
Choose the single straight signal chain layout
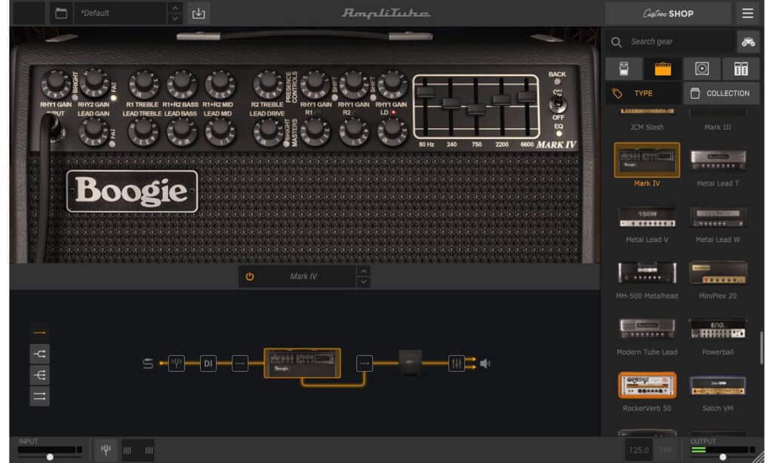click(39, 333)
